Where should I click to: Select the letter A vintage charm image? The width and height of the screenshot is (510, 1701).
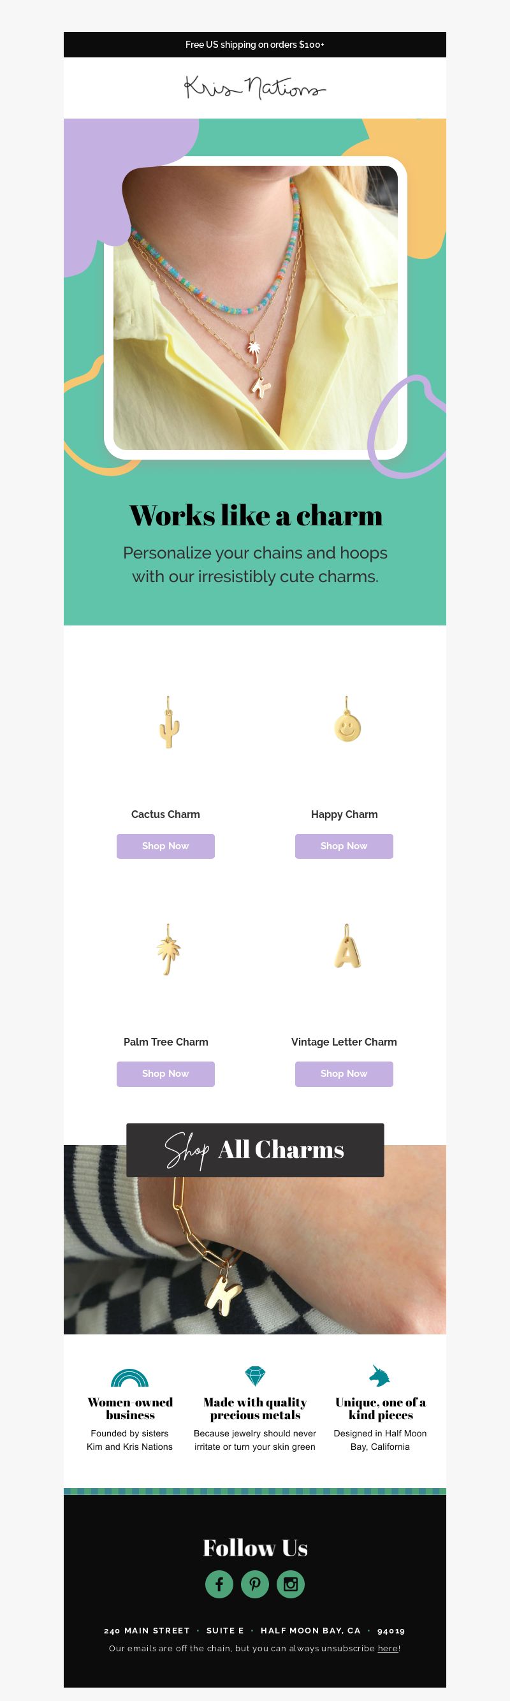point(347,946)
